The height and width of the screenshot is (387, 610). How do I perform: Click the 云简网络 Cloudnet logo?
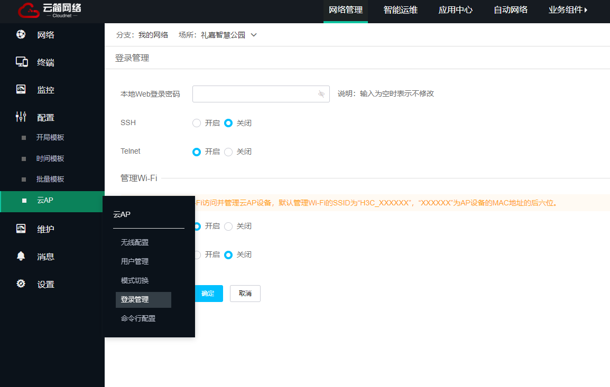pyautogui.click(x=49, y=11)
